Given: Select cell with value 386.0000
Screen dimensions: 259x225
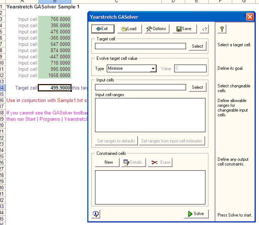Looking at the screenshot, I should pyautogui.click(x=55, y=25).
